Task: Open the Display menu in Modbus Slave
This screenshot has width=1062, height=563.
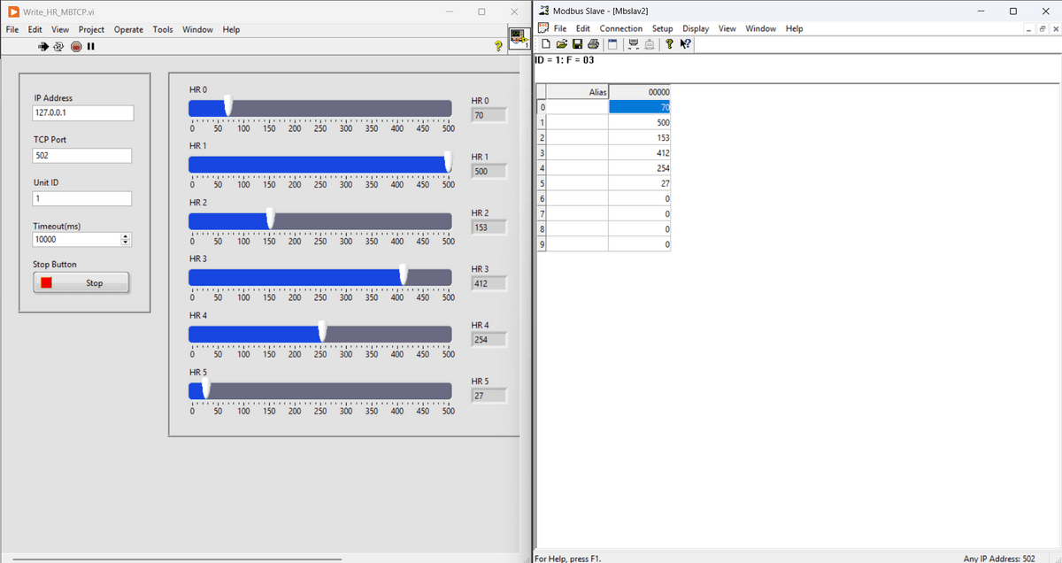Action: [x=696, y=28]
